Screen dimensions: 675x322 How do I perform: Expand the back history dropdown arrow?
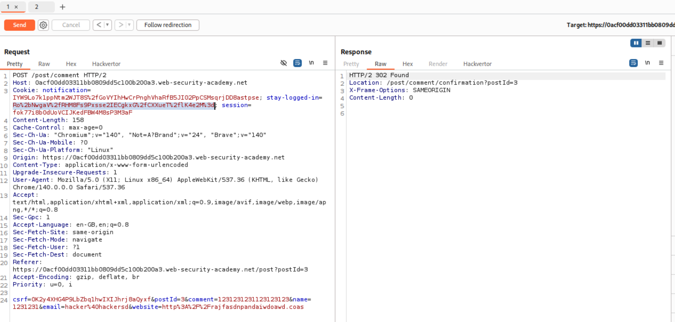[x=108, y=25]
